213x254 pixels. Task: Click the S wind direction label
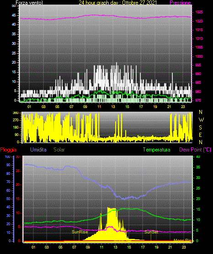200,128
